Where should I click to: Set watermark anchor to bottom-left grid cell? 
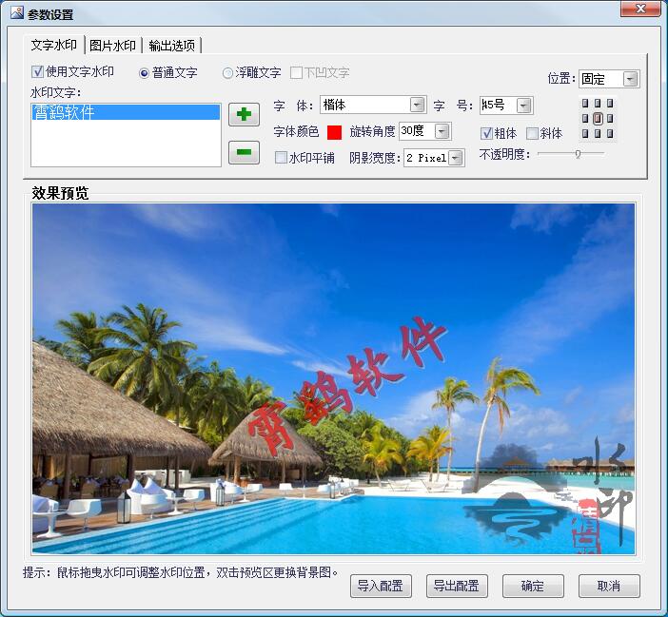coord(585,134)
